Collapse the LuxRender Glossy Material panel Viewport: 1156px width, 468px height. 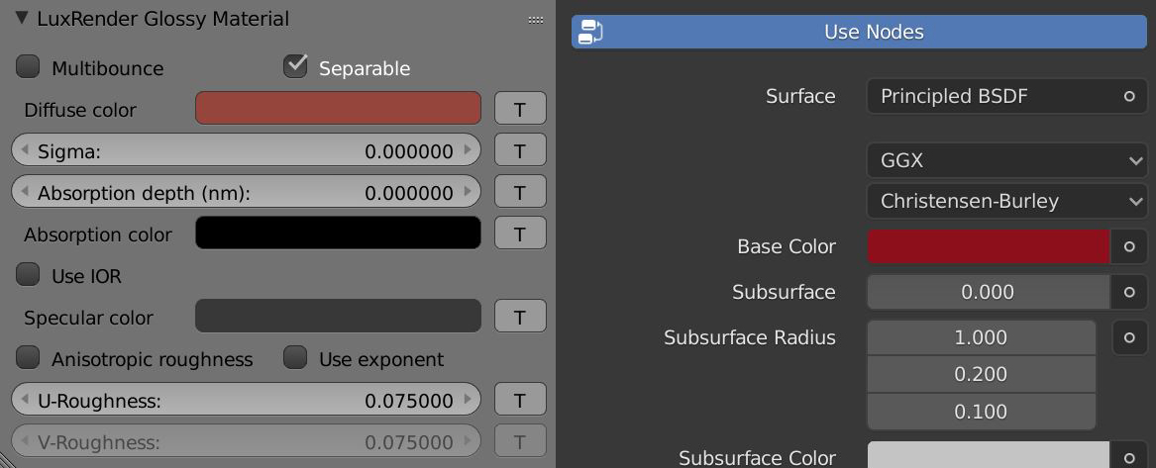click(x=22, y=18)
